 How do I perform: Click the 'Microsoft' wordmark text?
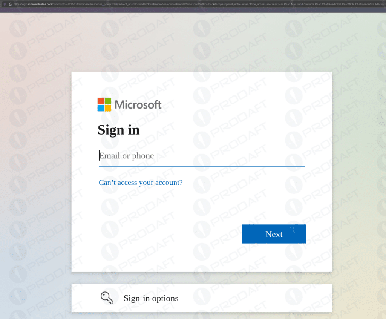pyautogui.click(x=138, y=105)
